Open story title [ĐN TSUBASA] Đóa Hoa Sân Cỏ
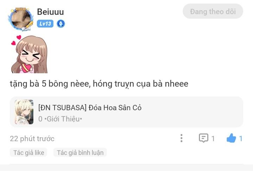 pos(90,108)
